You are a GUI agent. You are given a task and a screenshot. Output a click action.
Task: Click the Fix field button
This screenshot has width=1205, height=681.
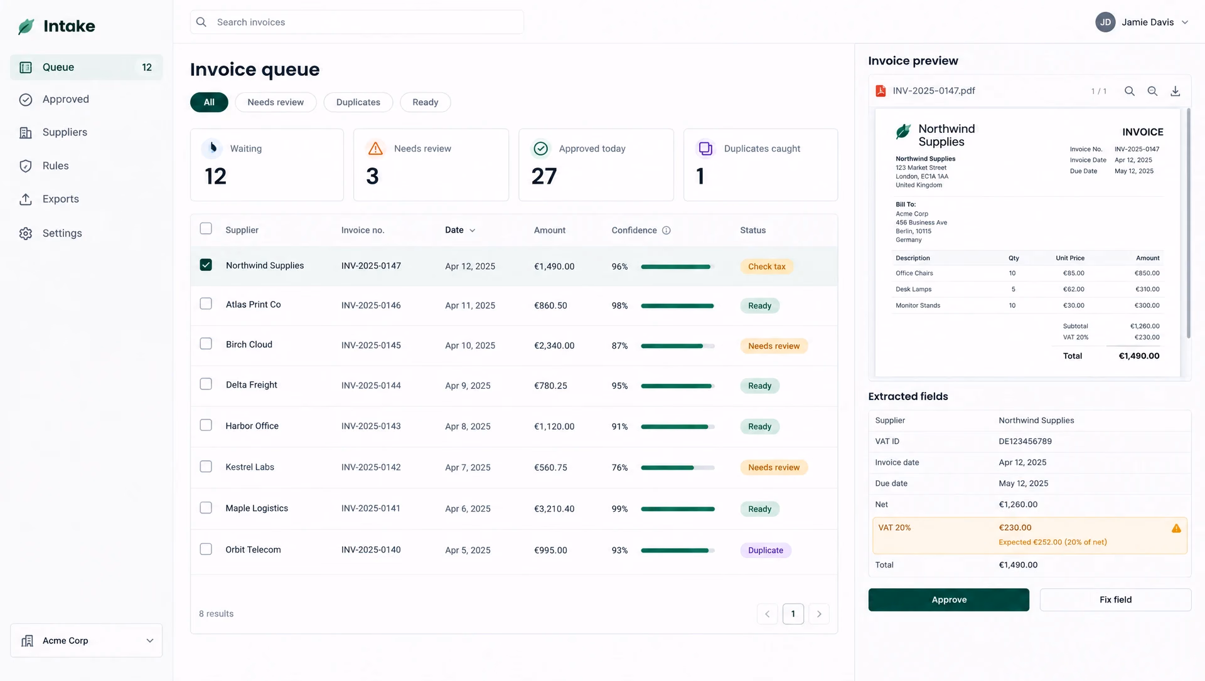click(x=1115, y=600)
